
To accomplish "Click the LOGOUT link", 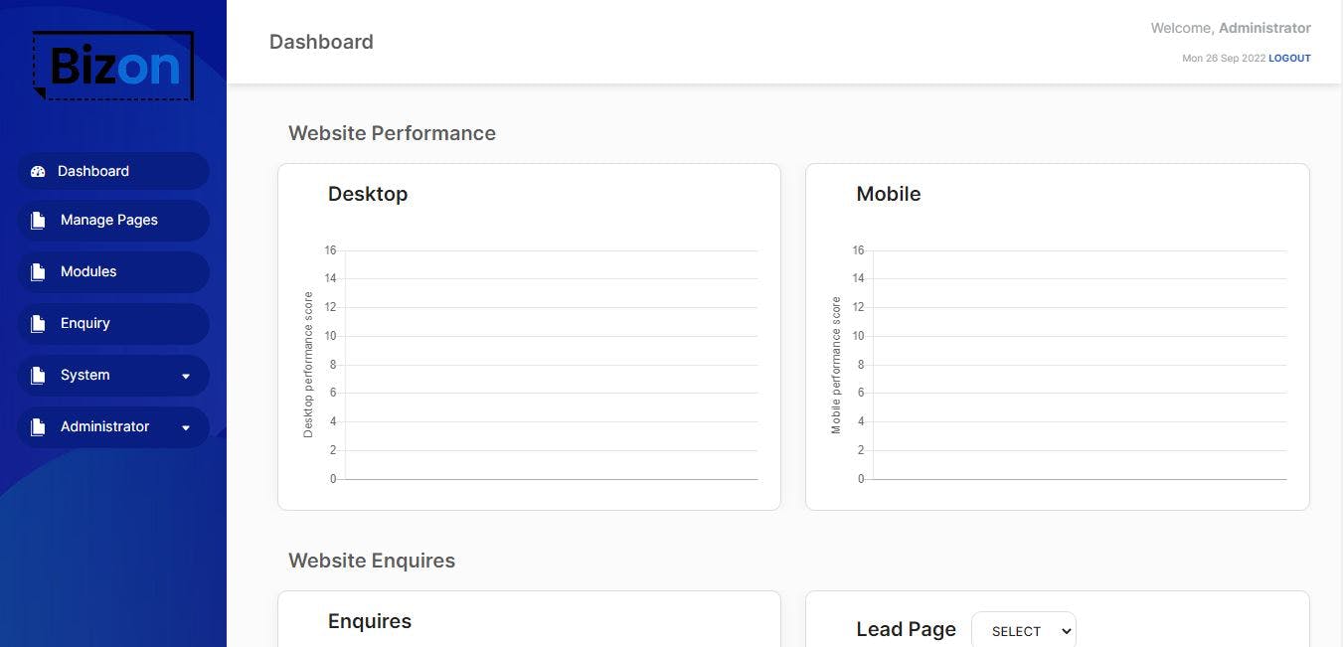I will (x=1289, y=59).
